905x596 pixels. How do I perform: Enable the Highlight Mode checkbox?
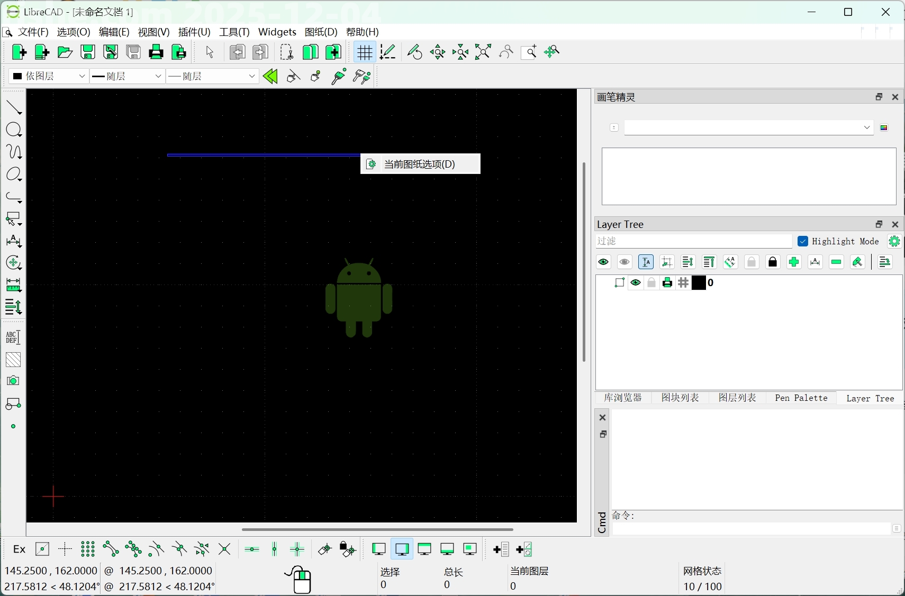(x=803, y=241)
